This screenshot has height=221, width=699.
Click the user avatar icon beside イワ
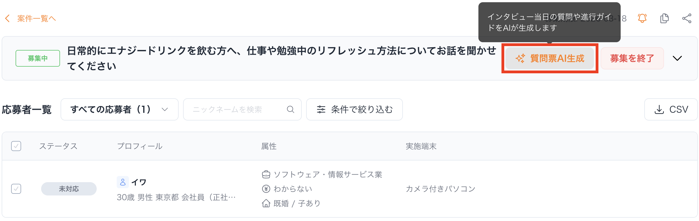click(x=123, y=182)
